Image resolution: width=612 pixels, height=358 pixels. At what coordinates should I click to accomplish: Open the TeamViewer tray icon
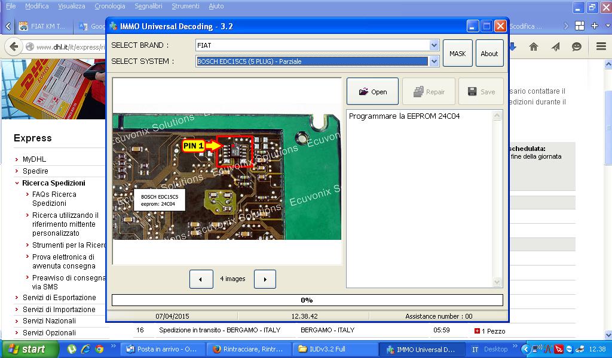(569, 349)
